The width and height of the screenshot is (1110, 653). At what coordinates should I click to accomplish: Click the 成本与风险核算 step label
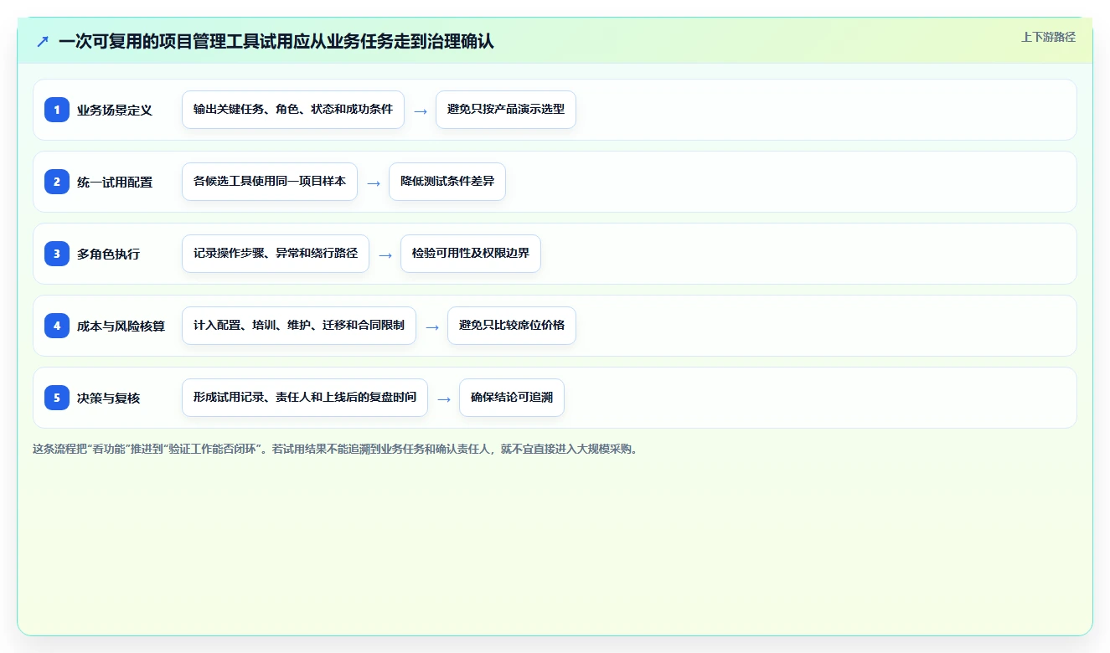point(121,326)
